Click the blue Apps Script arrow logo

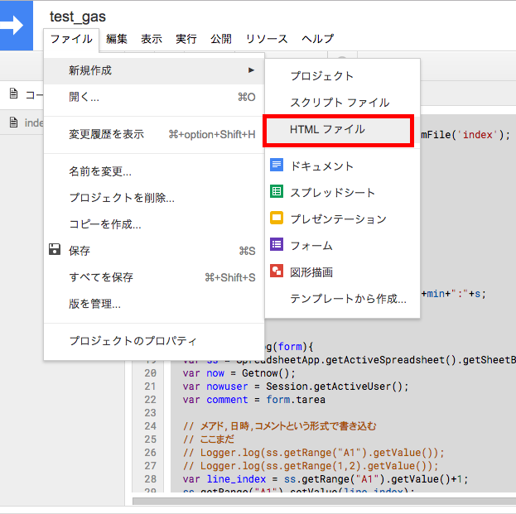coord(16,26)
